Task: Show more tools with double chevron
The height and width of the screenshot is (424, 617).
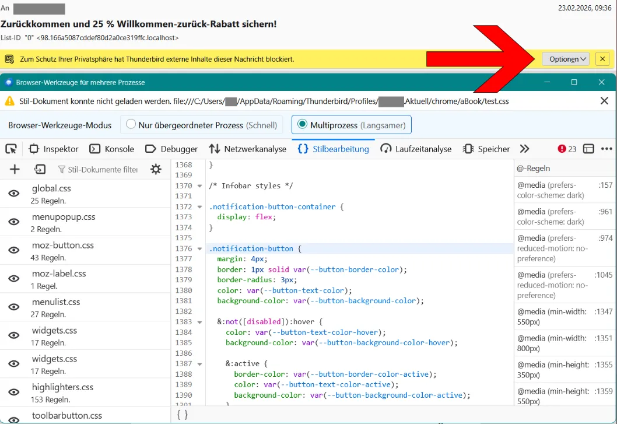Action: coord(524,149)
